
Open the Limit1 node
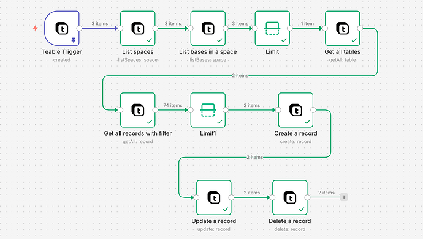pyautogui.click(x=208, y=110)
